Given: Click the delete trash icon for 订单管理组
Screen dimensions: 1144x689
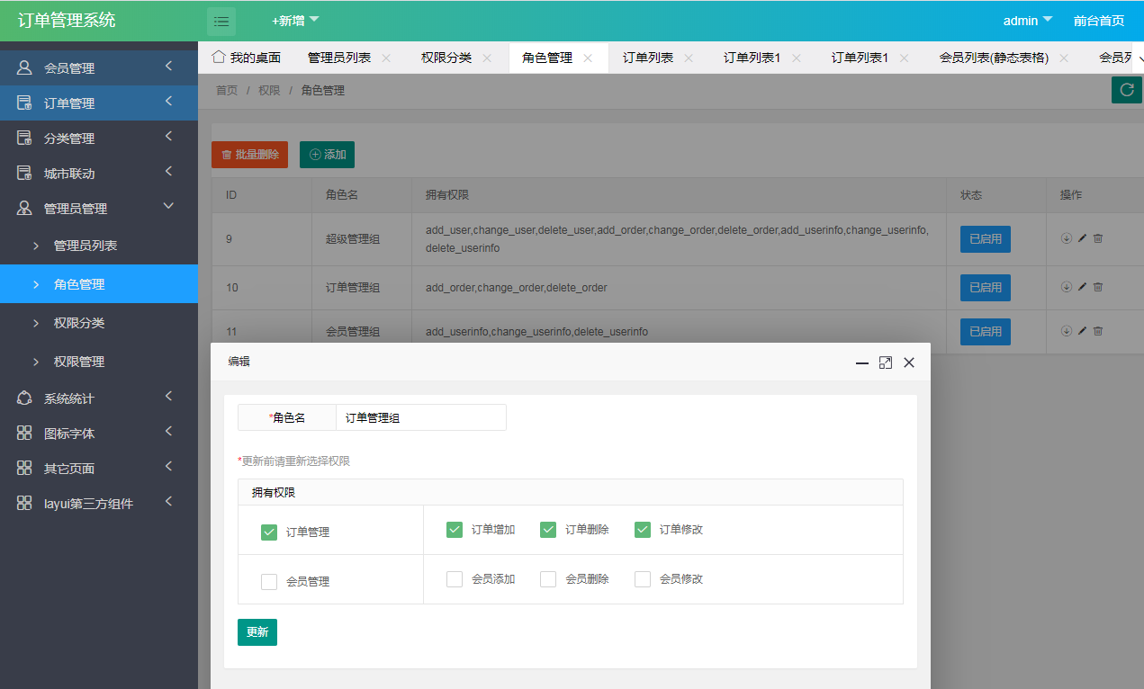Looking at the screenshot, I should point(1097,286).
